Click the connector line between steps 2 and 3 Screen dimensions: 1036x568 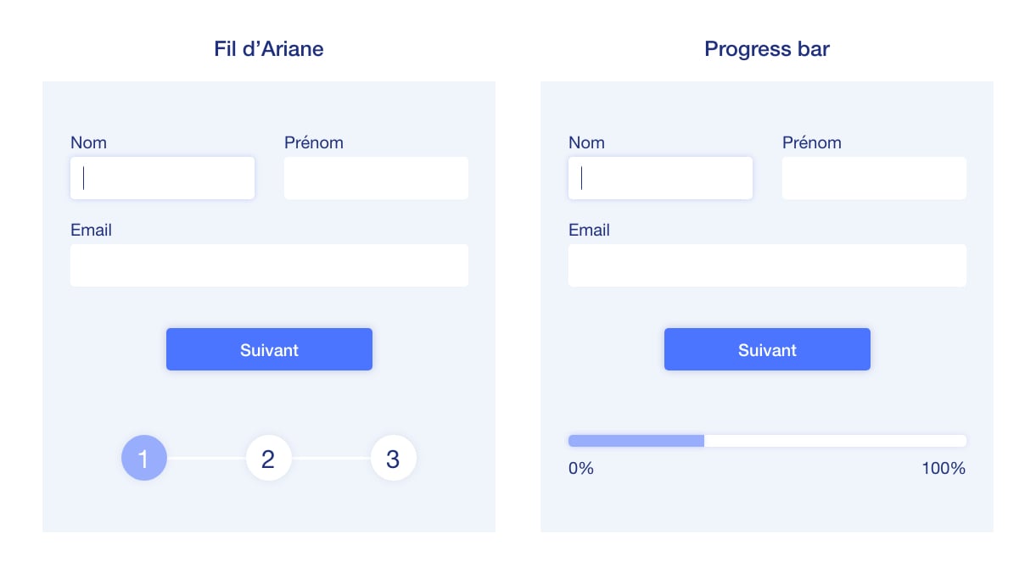tap(331, 458)
